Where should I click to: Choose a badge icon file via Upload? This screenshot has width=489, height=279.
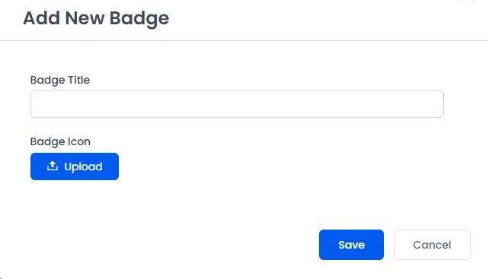[x=75, y=166]
